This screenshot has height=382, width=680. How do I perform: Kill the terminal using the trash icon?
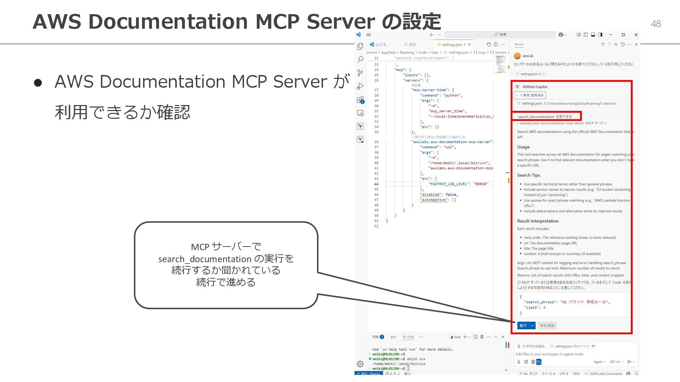[x=482, y=337]
